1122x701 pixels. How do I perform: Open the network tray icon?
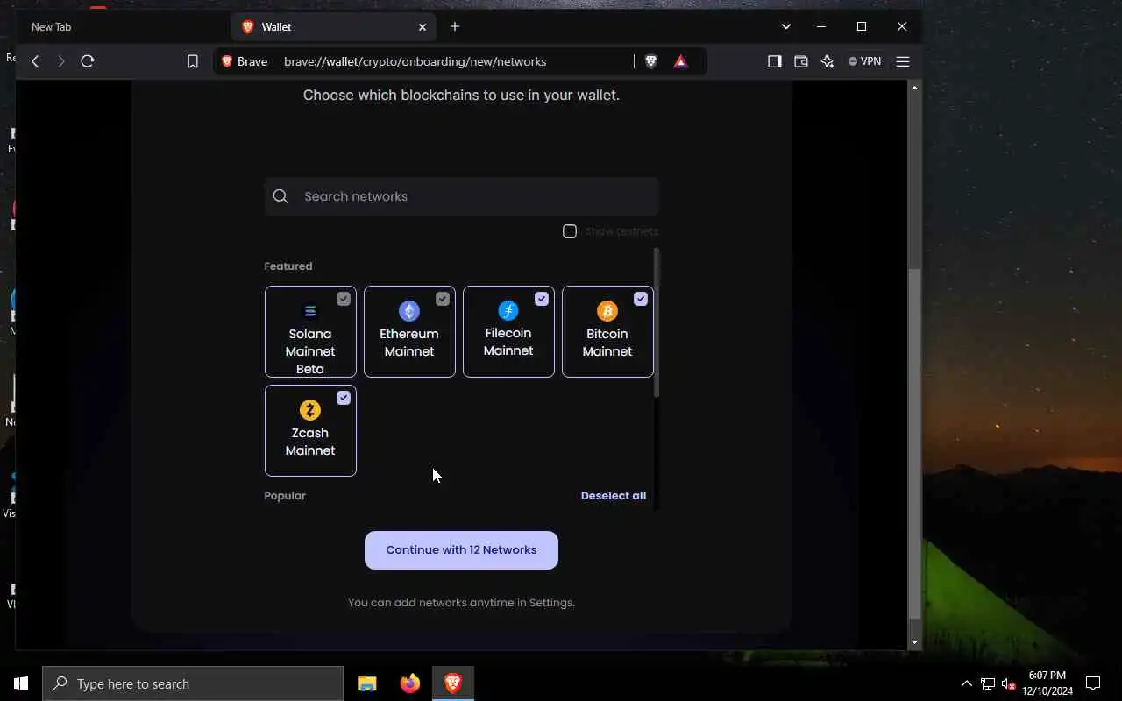click(988, 683)
